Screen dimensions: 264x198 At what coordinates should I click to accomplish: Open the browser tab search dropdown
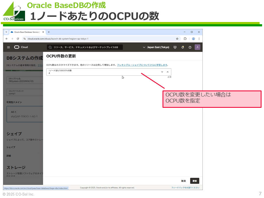6,32
